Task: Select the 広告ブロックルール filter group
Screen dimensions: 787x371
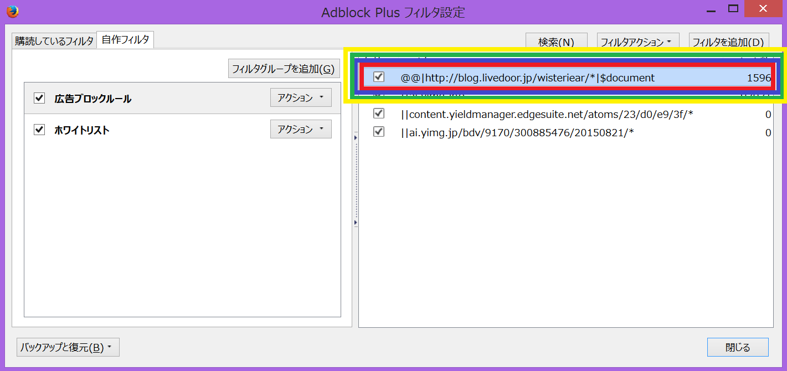Action: [x=182, y=98]
